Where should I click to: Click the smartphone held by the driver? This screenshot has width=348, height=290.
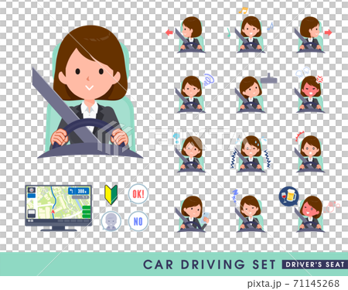click(206, 218)
